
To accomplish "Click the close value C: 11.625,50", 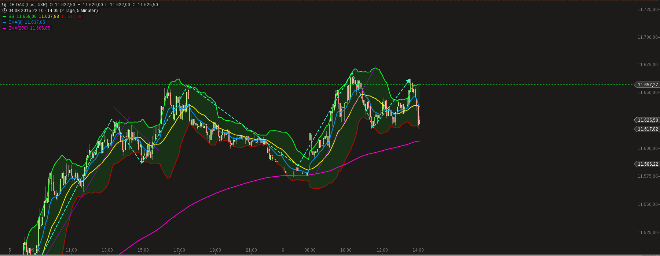I will [145, 5].
